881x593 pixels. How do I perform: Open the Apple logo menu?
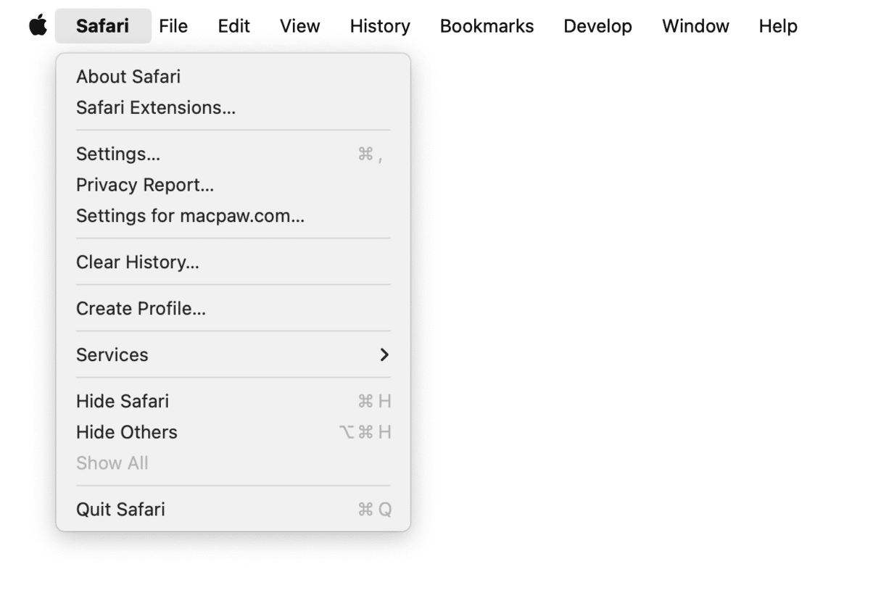(x=38, y=26)
